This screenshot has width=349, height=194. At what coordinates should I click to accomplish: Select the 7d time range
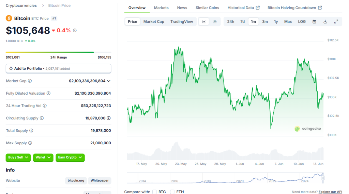242,21
